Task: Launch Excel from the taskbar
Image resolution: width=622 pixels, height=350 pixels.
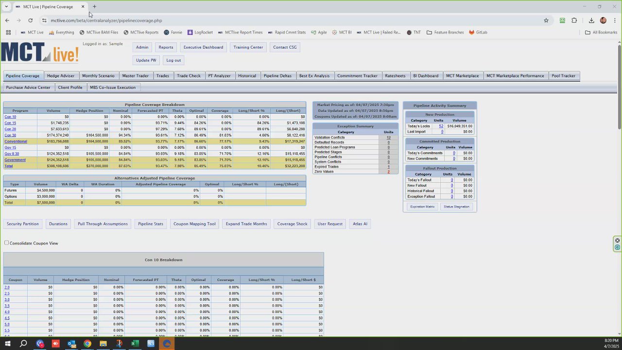Action: (135, 344)
